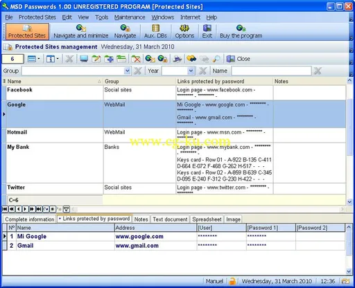Viewport: 355px width, 288px height.
Task: Open the Windows menu
Action: [x=163, y=17]
